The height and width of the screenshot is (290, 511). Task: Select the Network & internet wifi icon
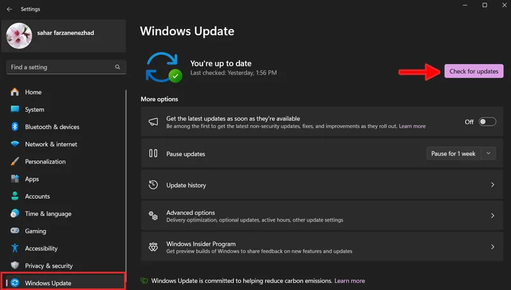15,144
